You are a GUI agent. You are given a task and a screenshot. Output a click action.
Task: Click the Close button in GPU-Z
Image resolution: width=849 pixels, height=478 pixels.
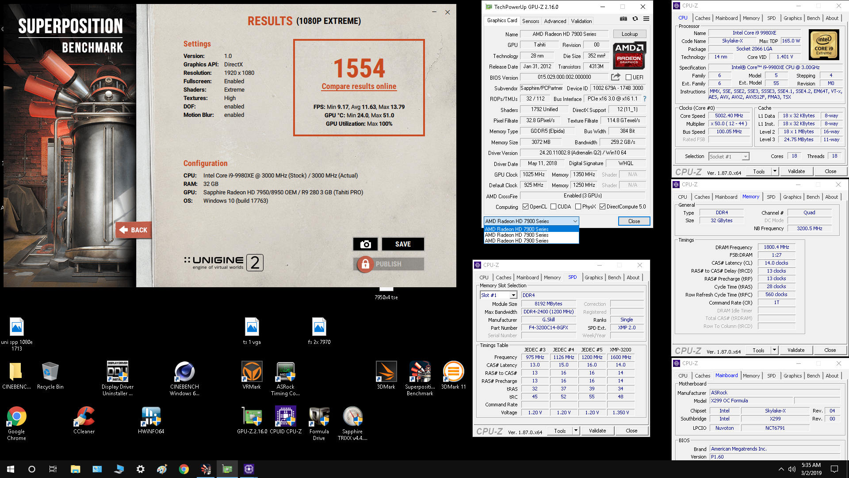tap(634, 221)
